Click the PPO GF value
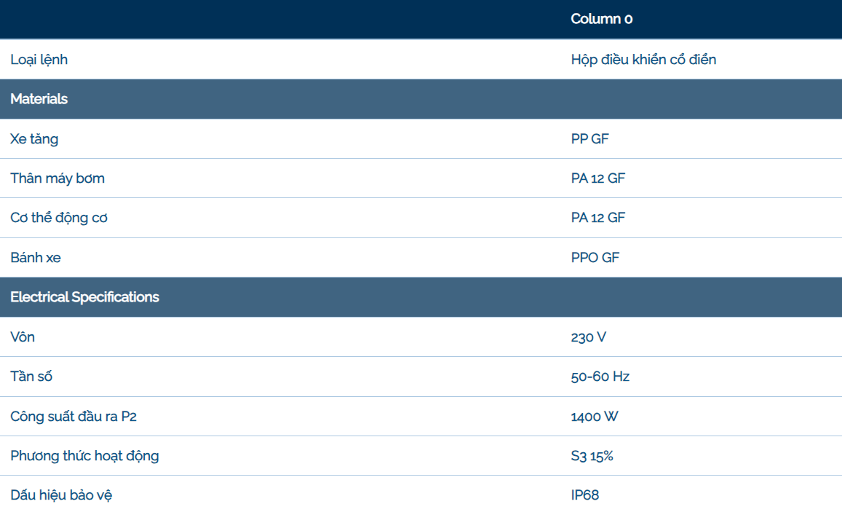 coord(595,257)
